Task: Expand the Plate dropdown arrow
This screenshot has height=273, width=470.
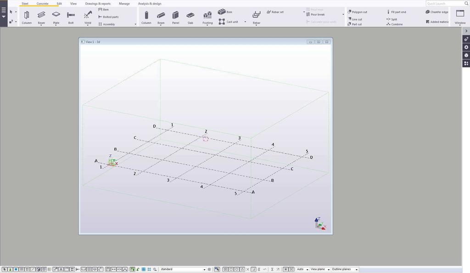Action: click(x=56, y=25)
